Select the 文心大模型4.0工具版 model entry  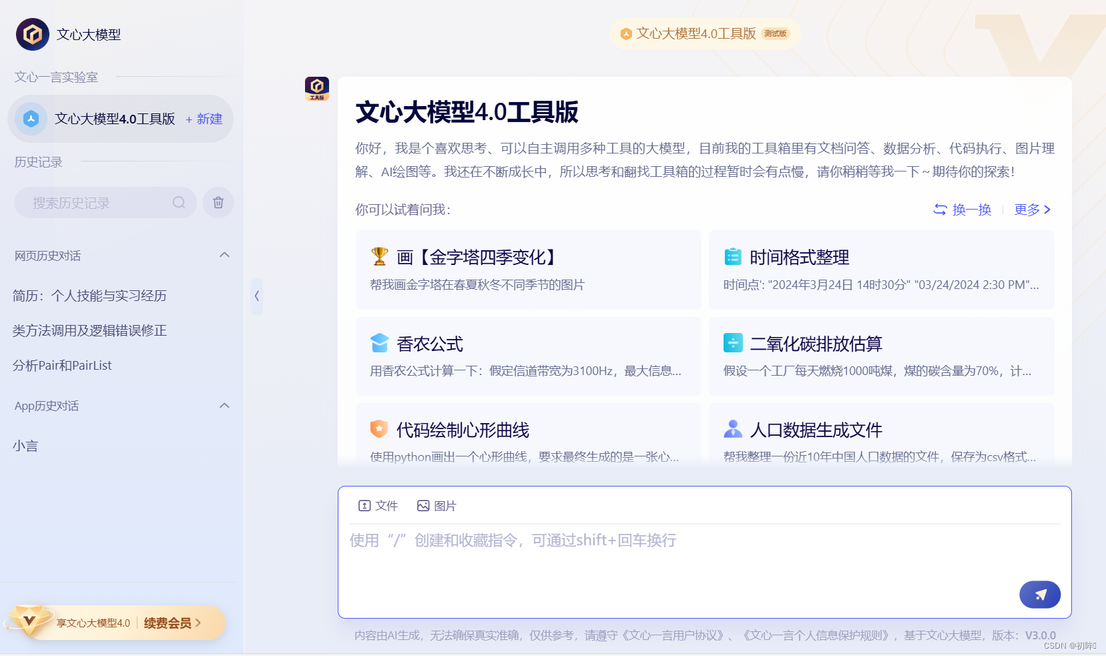pos(120,119)
